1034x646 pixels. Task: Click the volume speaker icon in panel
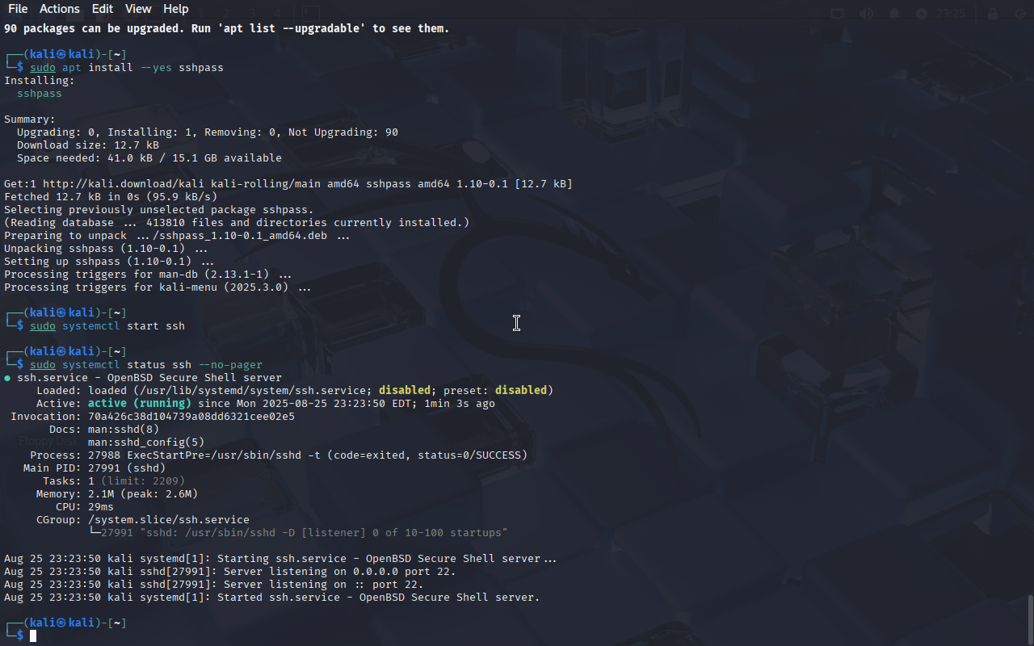866,14
